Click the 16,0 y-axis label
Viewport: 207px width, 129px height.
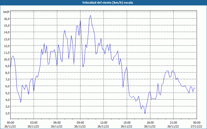(x=7, y=19)
